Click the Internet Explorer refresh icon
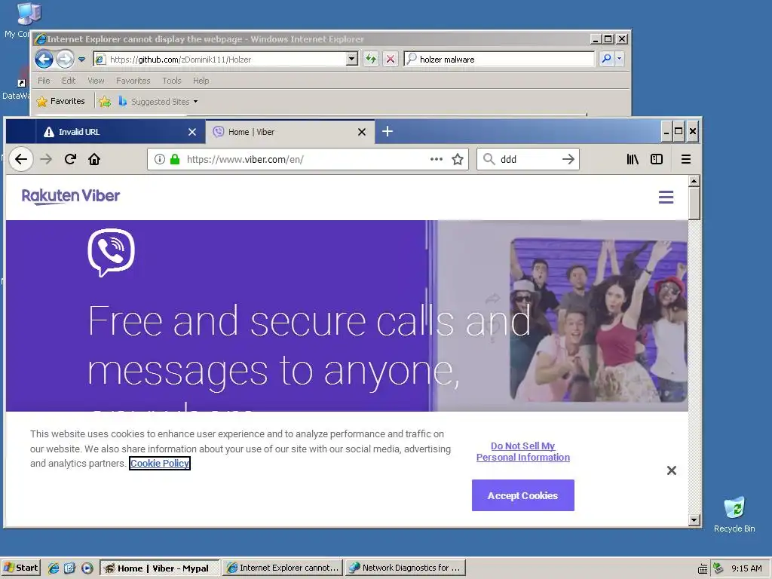 click(x=371, y=59)
